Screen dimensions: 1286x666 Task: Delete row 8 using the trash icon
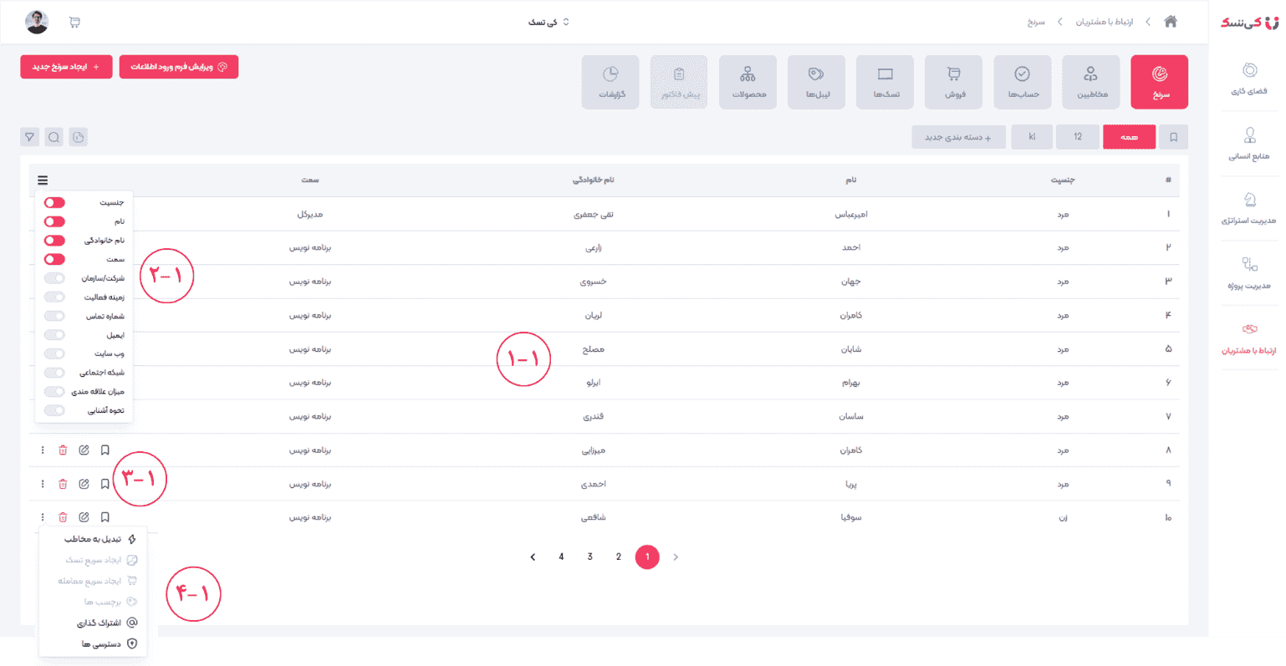pos(63,450)
